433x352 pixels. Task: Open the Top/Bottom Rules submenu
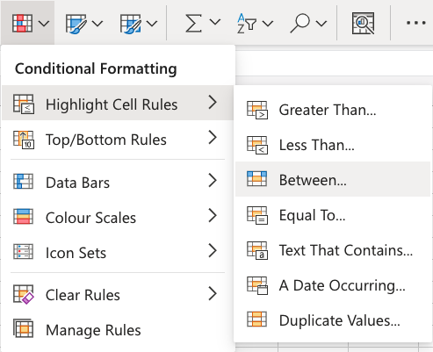tap(118, 139)
